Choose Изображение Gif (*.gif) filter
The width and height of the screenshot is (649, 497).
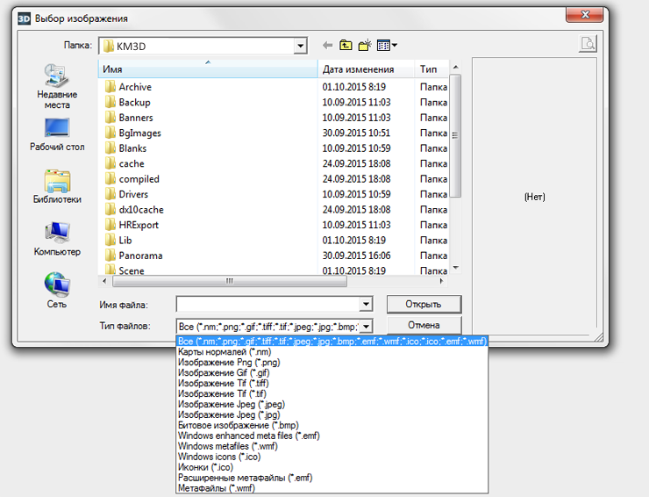(x=332, y=372)
